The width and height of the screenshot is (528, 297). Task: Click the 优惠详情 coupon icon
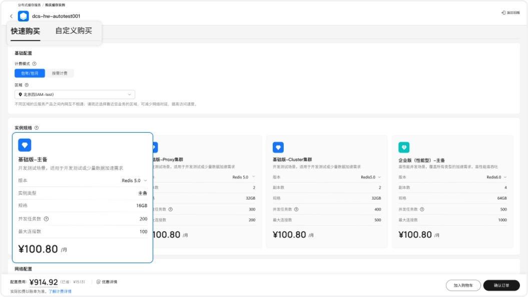point(99,282)
